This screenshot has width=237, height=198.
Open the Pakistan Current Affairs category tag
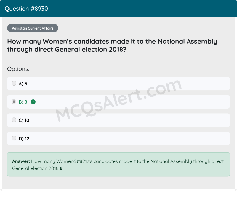[x=33, y=28]
